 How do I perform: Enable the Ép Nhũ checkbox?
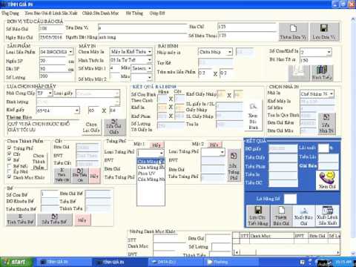pyautogui.click(x=9, y=171)
